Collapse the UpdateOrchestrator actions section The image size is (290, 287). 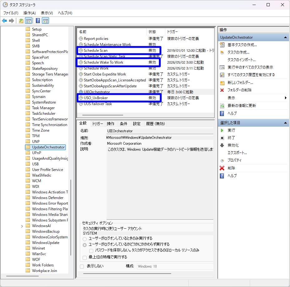click(x=285, y=37)
